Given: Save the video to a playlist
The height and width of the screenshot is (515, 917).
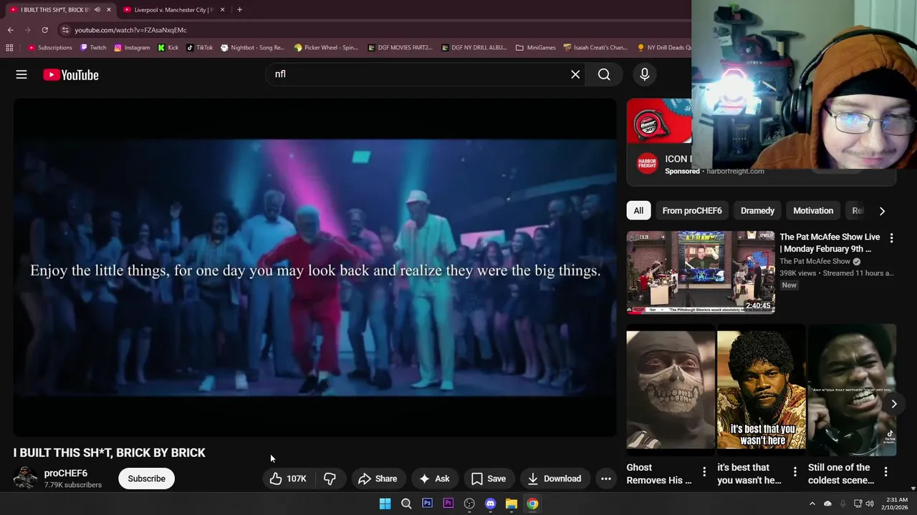Looking at the screenshot, I should [488, 479].
